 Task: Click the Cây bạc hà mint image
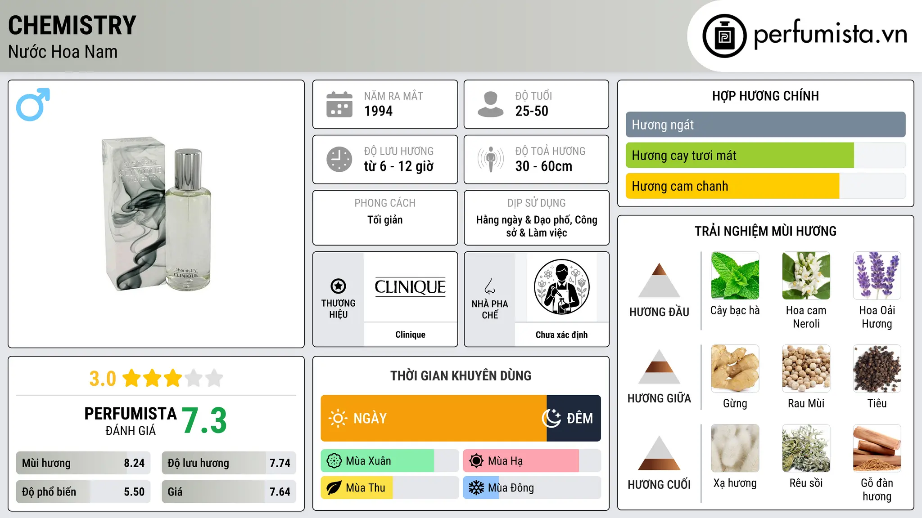tap(735, 276)
